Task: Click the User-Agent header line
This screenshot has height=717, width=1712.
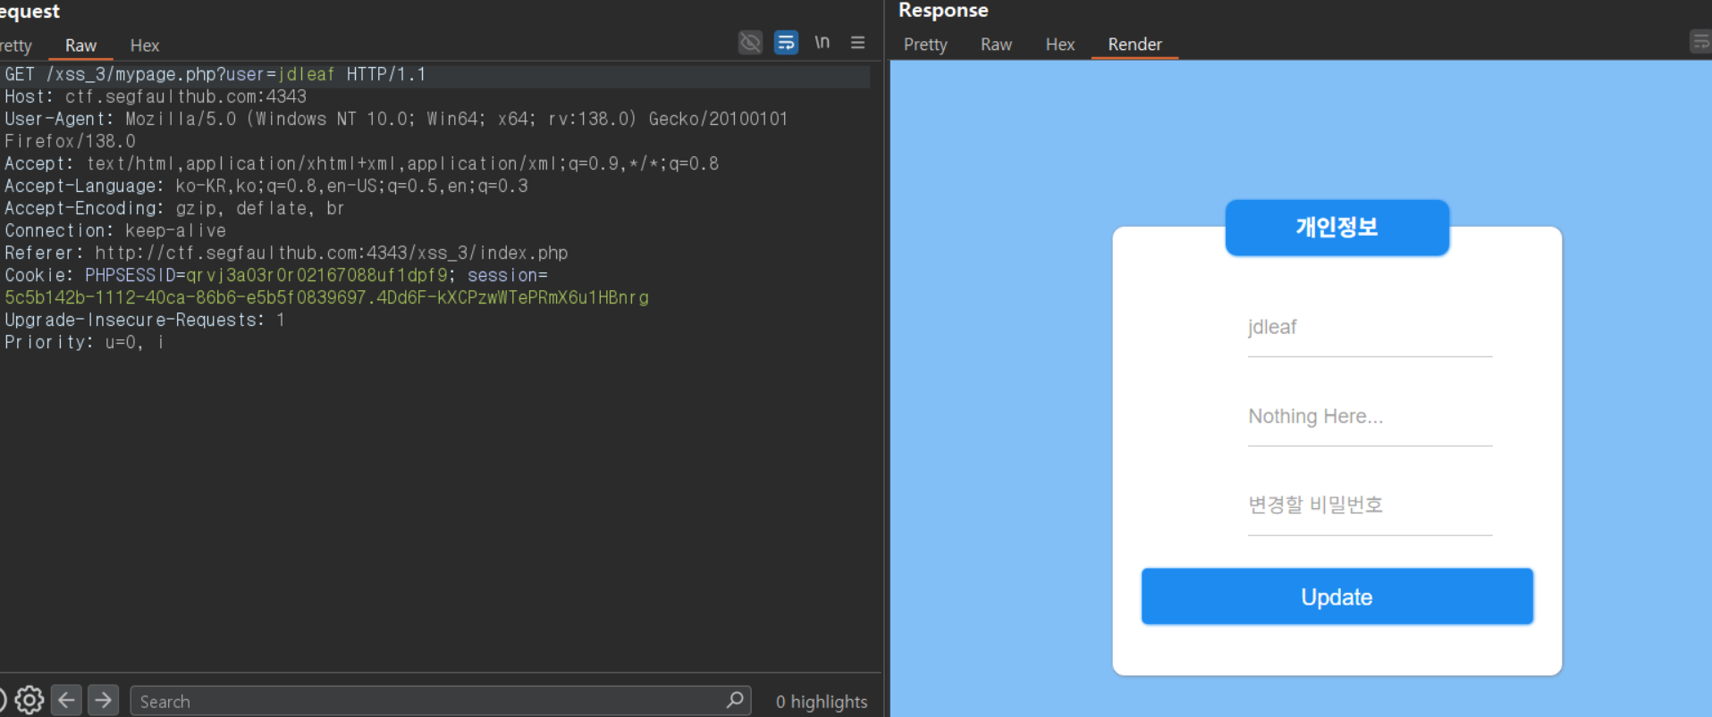Action: [396, 129]
